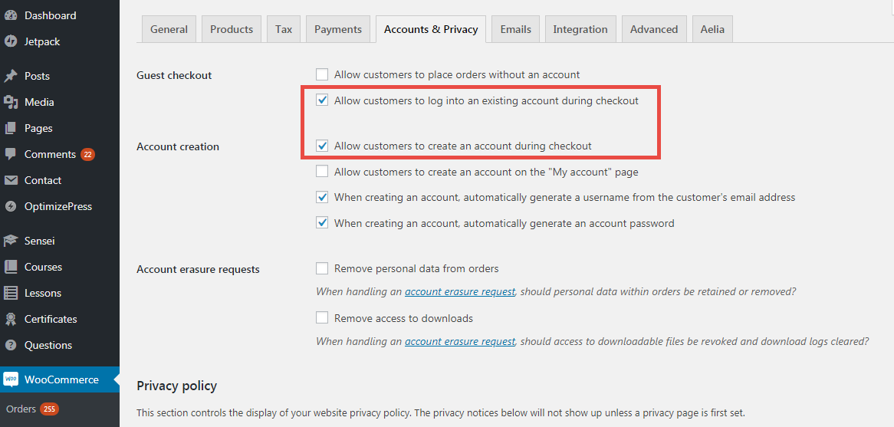Viewport: 894px width, 427px height.
Task: Click the Dashboard gauge icon in sidebar
Action: tap(10, 15)
